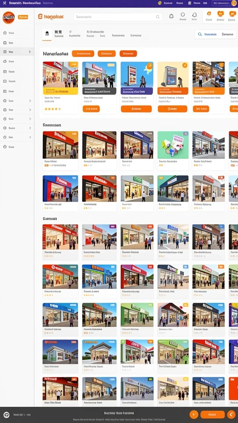Expand the last sidebar item that has a chevron
Image resolution: width=238 pixels, height=423 pixels.
coord(30,137)
